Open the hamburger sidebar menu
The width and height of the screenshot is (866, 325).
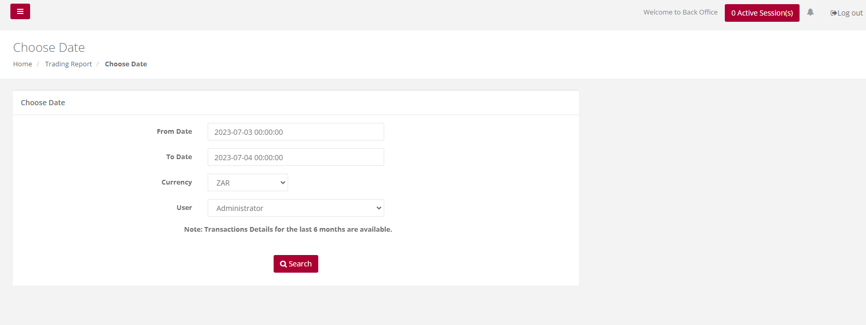[x=20, y=11]
